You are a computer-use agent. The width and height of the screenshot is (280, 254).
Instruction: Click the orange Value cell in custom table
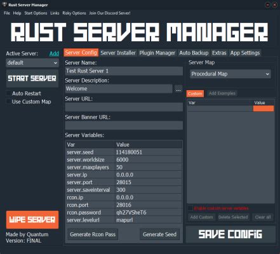(x=263, y=109)
